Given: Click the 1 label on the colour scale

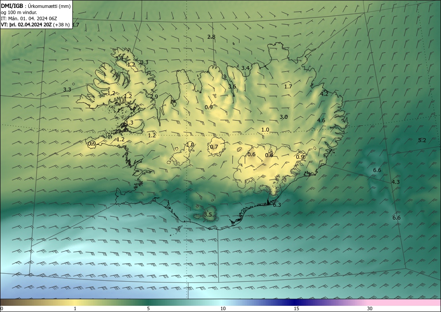Looking at the screenshot, I should coord(75,308).
